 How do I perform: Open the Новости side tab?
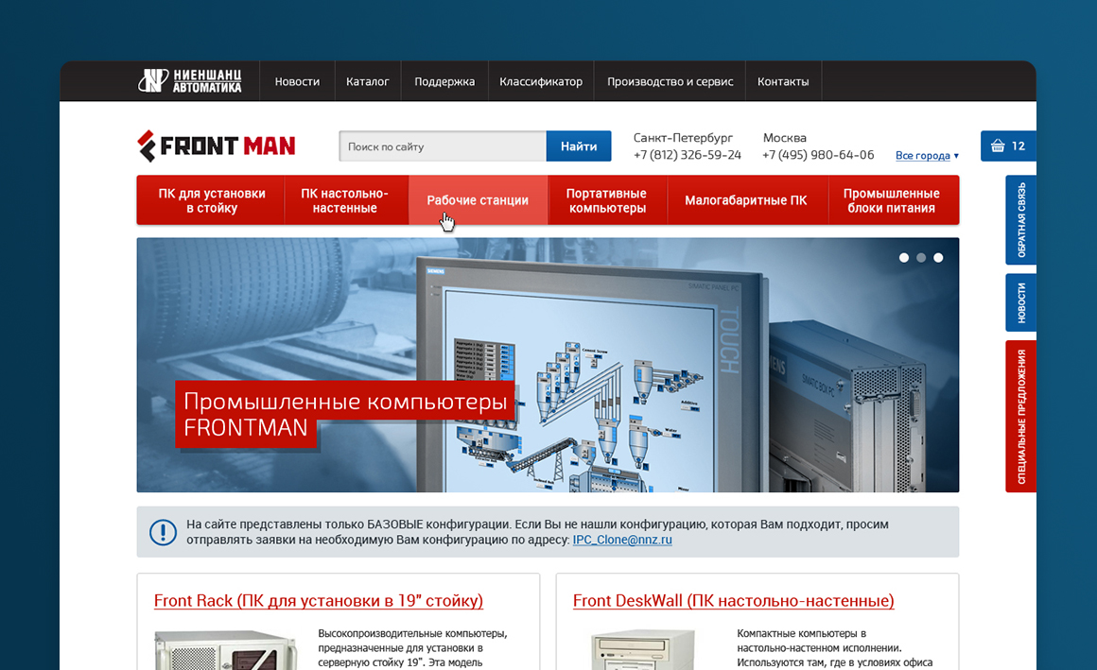(1020, 302)
